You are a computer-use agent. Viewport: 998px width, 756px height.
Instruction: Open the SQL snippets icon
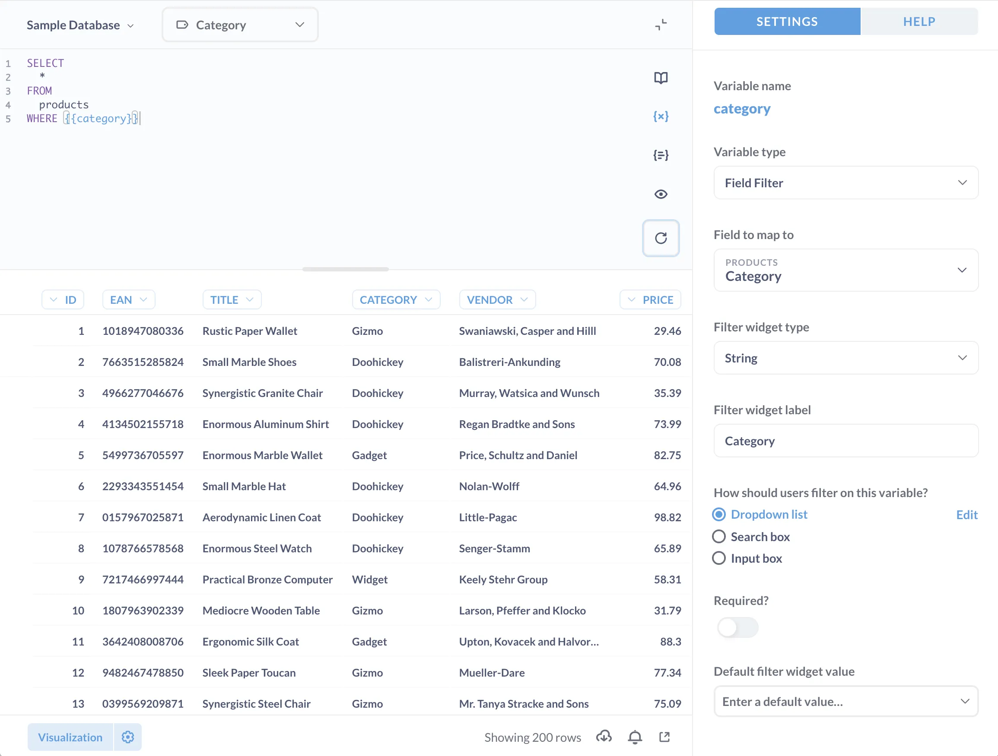661,155
